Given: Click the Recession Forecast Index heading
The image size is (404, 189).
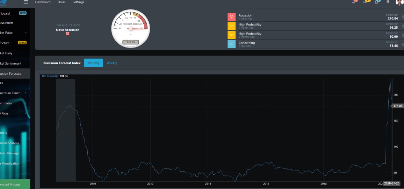Looking at the screenshot, I should 62,63.
